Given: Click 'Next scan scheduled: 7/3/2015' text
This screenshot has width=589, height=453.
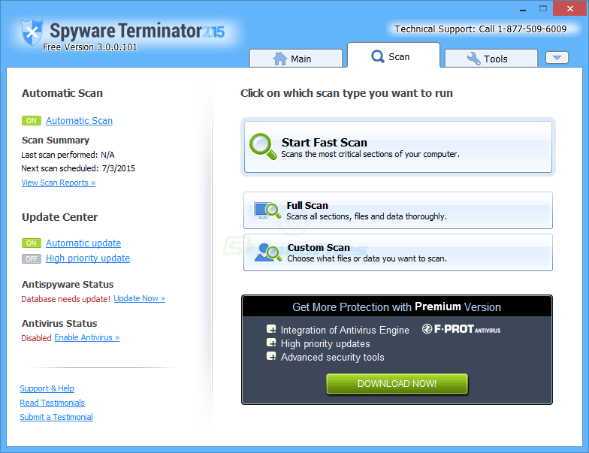Looking at the screenshot, I should pos(78,168).
